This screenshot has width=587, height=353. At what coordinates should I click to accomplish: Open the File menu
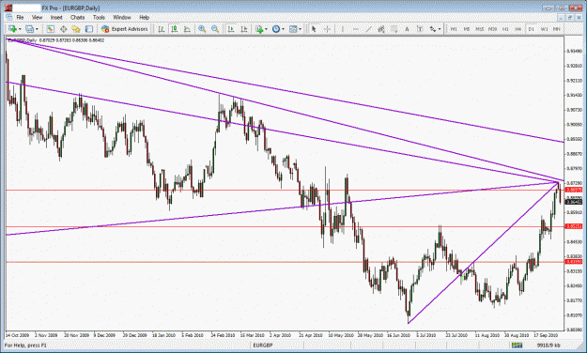tap(20, 17)
